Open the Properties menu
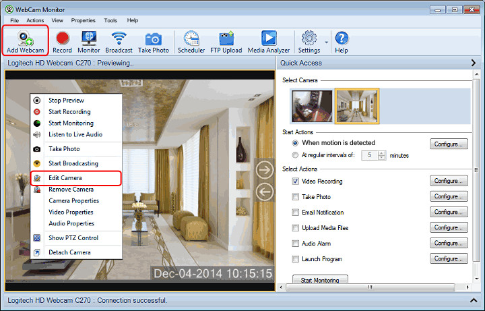Image resolution: width=485 pixels, height=311 pixels. pos(83,21)
